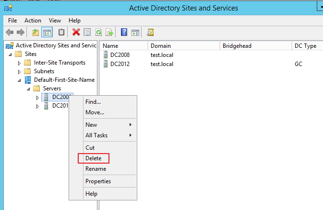Viewport: 323px width, 210px height.
Task: Open the Help menu in menu bar
Action: click(74, 21)
